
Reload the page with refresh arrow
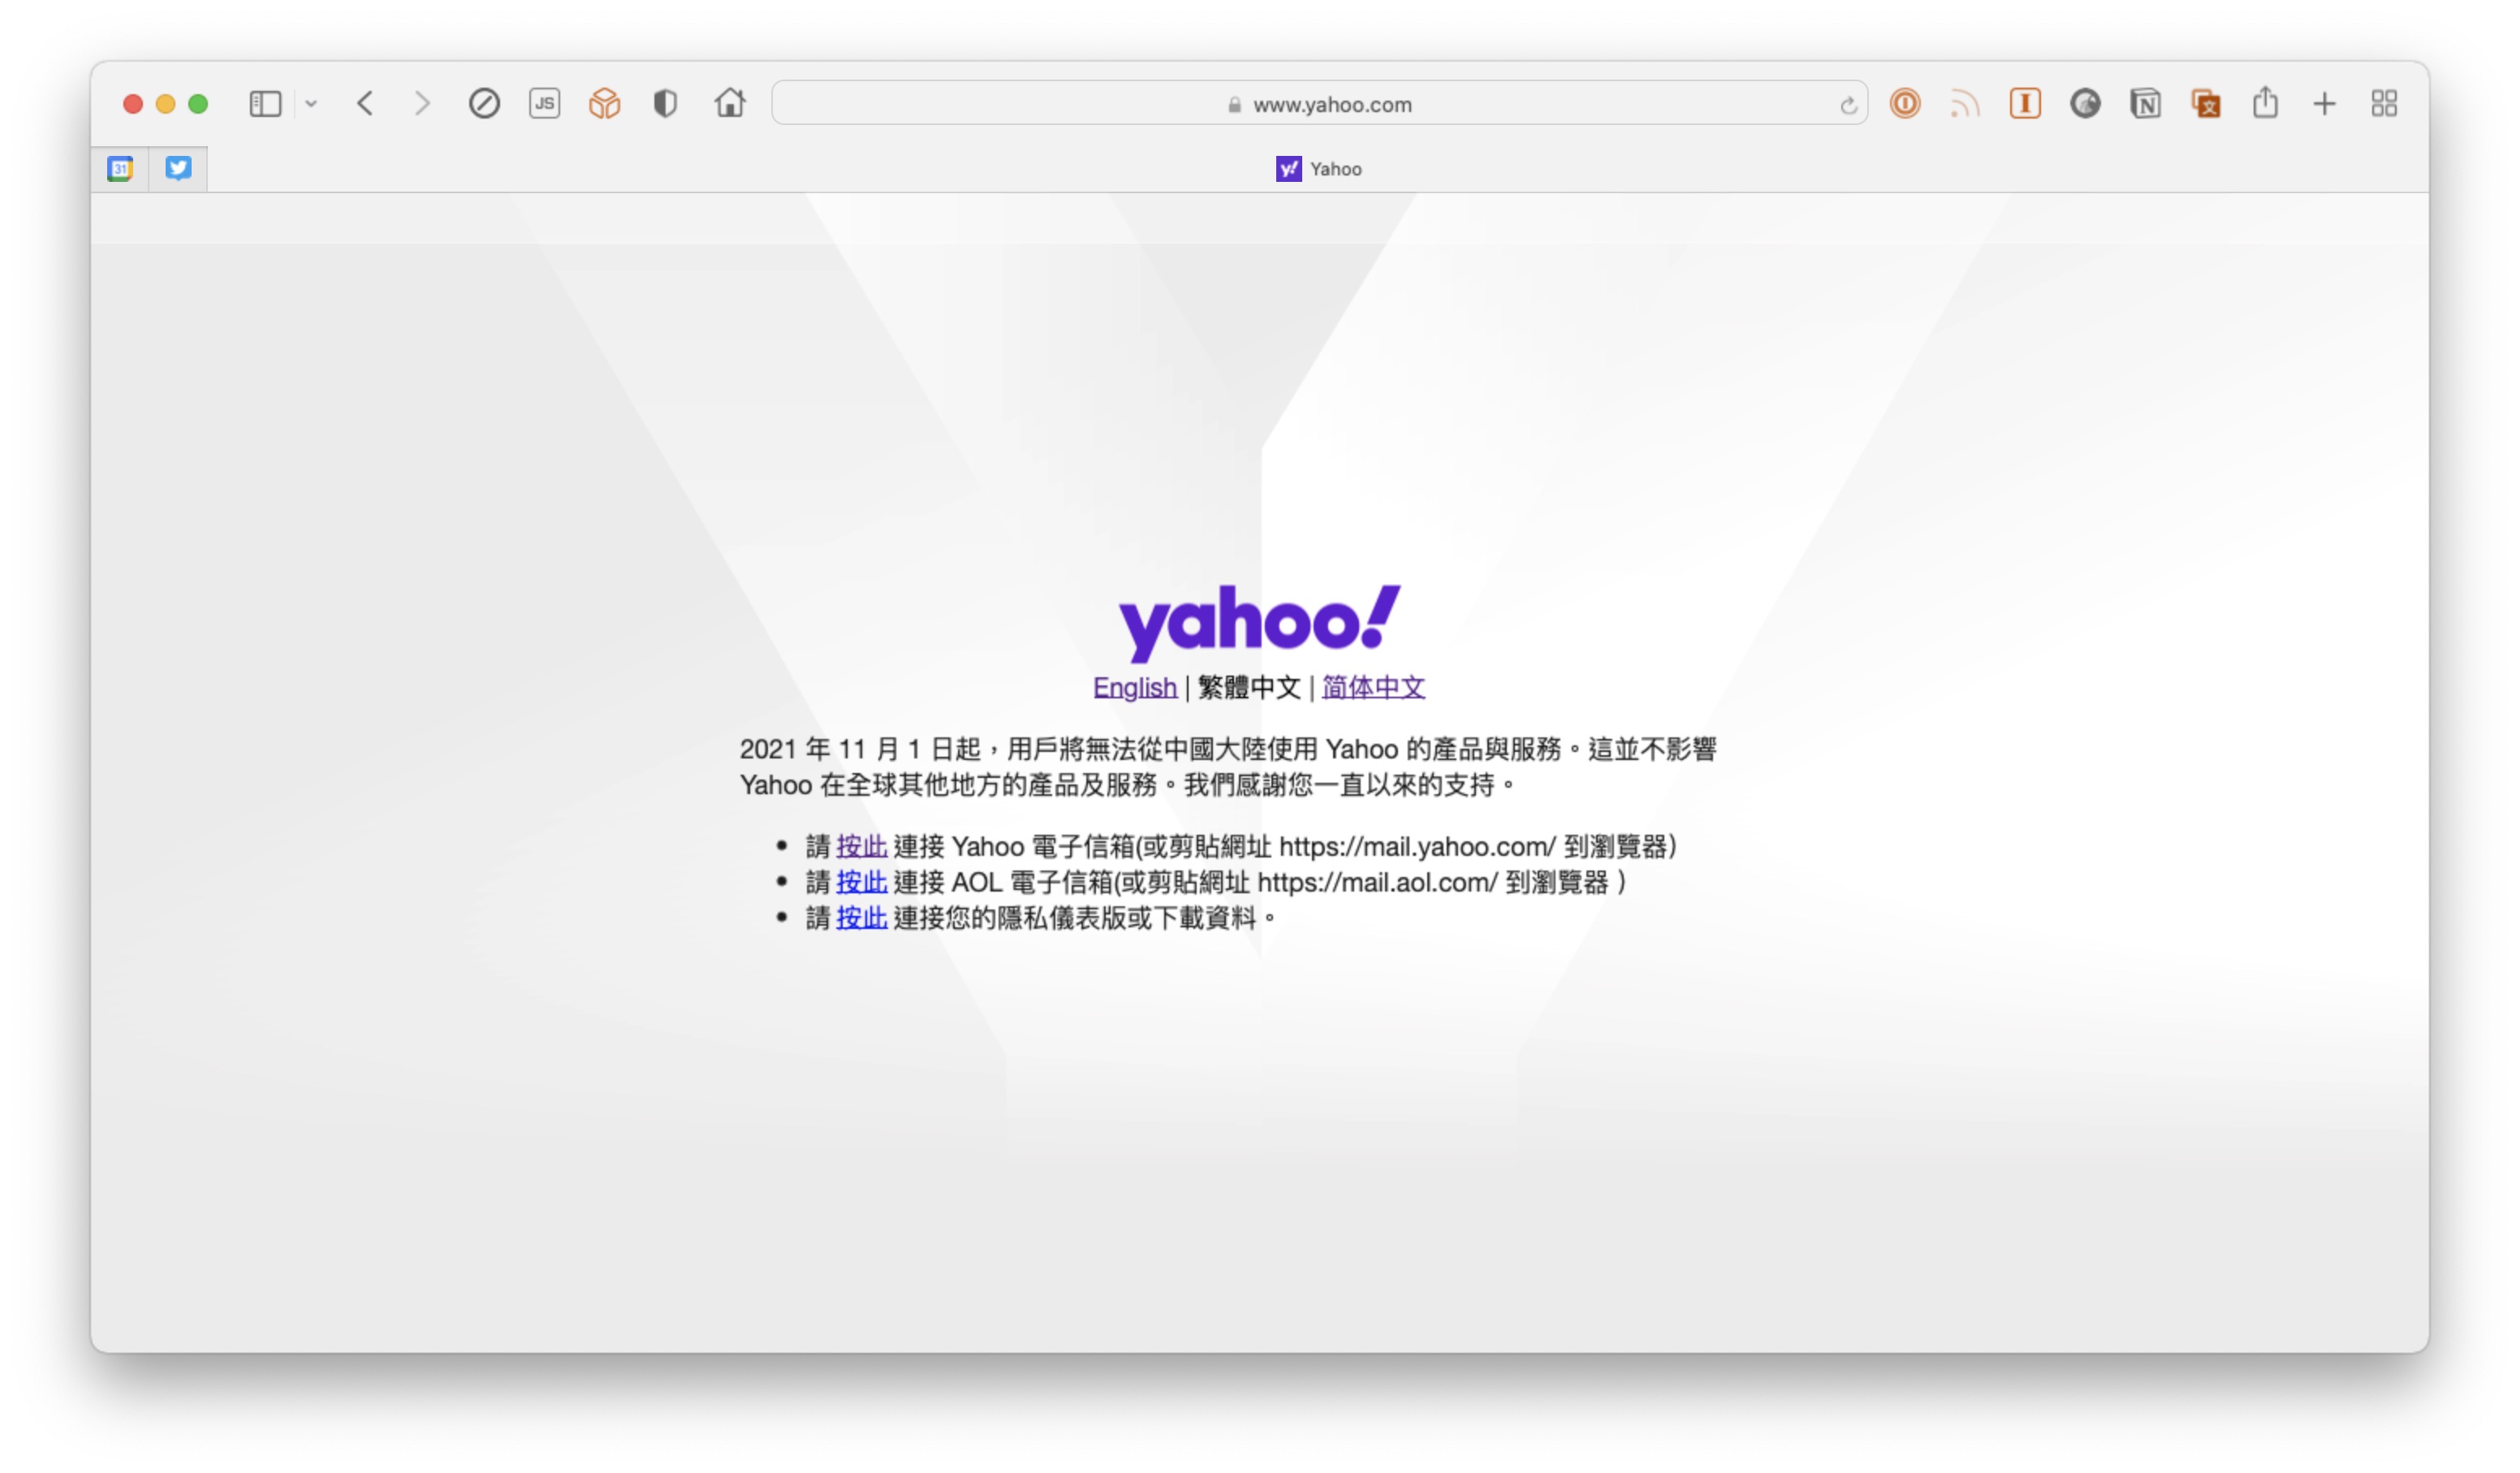(1848, 105)
